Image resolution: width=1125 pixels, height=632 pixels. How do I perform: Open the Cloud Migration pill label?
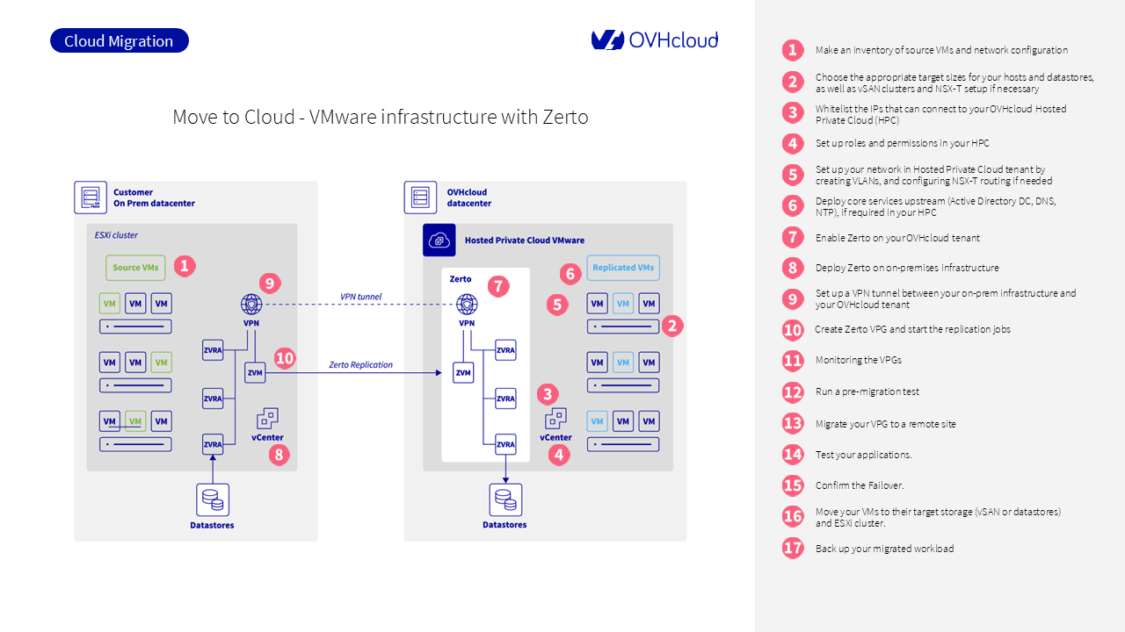(119, 39)
